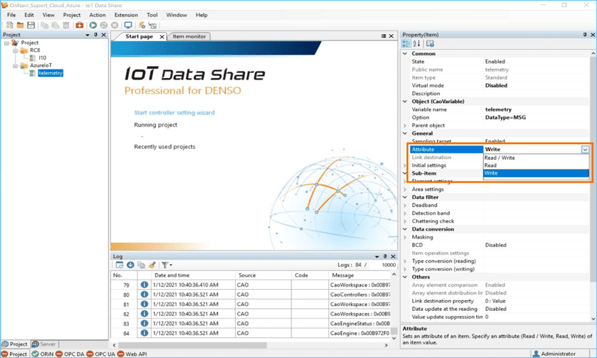Select Read / Write in Attribute list

point(536,158)
